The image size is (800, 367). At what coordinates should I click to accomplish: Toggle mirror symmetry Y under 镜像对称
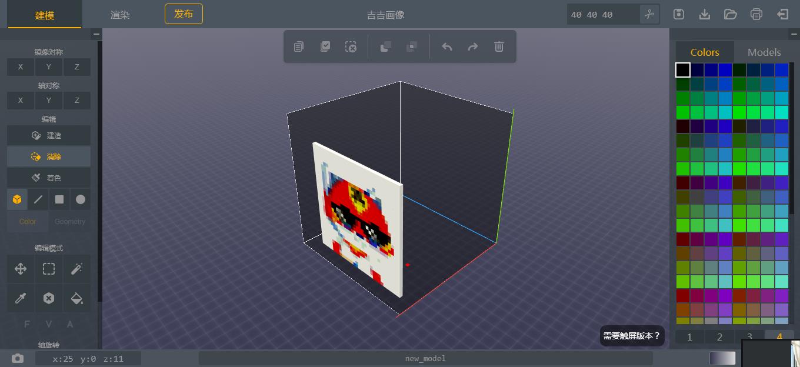coord(49,67)
